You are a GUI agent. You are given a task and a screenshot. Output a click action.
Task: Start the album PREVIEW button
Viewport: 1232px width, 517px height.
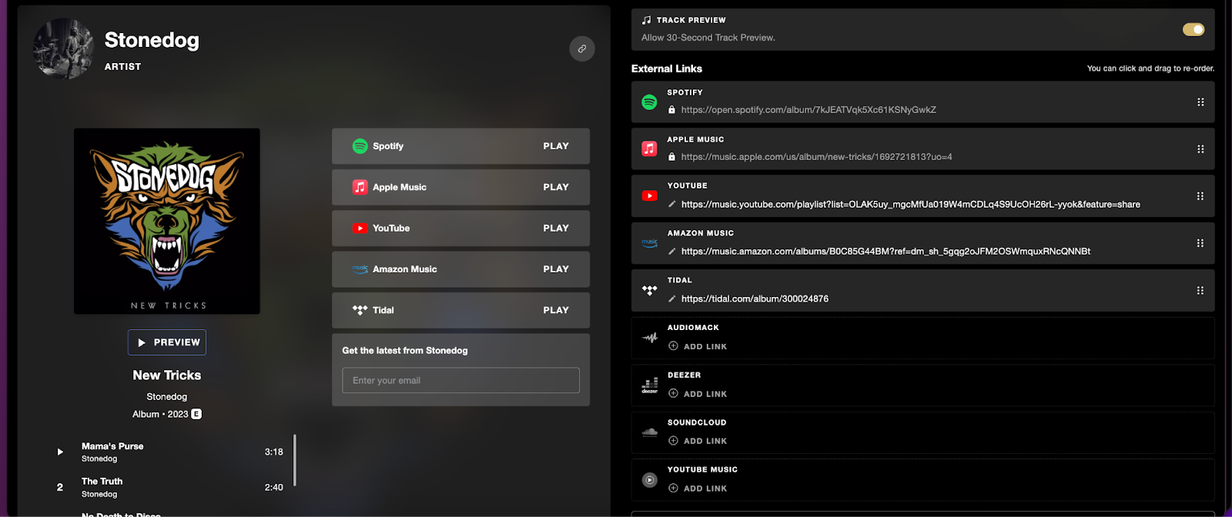pyautogui.click(x=167, y=342)
